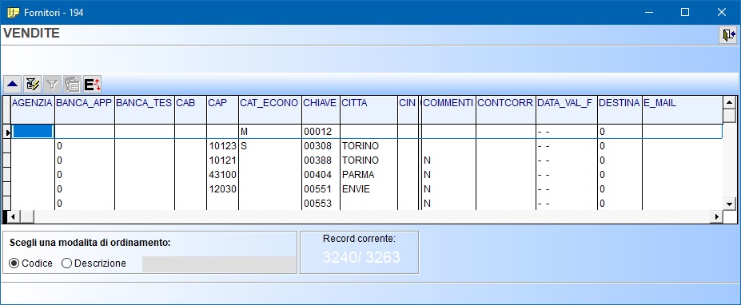Click the CIN column header
Viewport: 741px width, 305px height.
coord(408,109)
